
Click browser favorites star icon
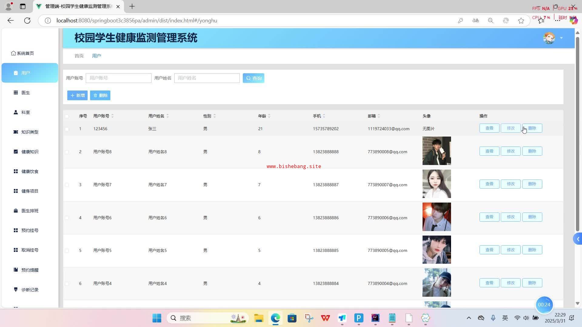point(521,21)
